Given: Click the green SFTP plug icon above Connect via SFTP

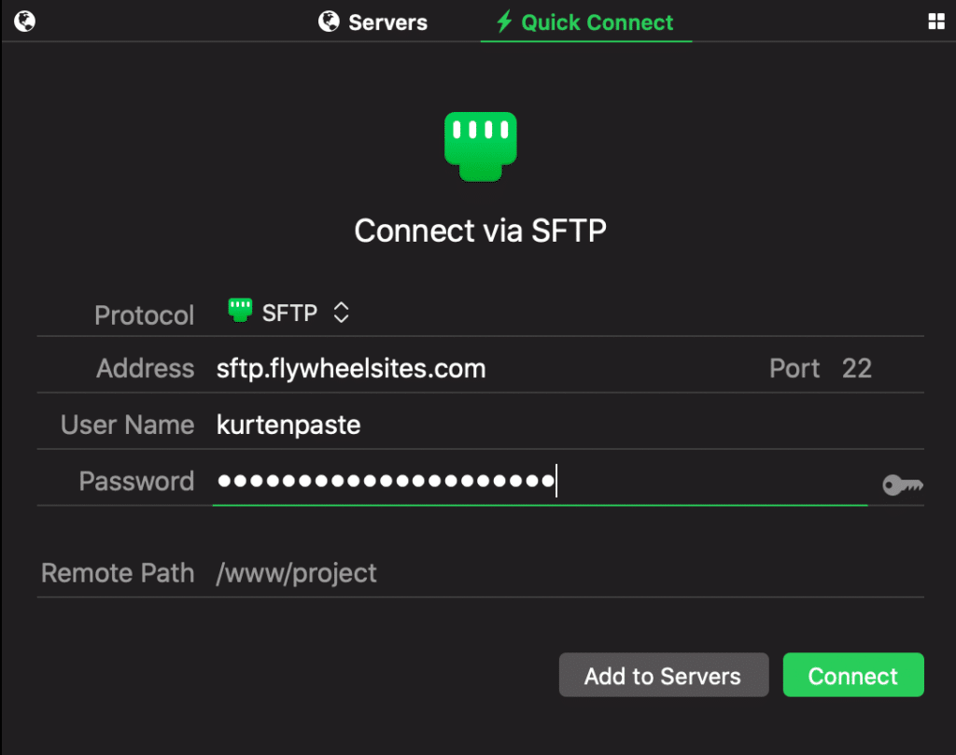Looking at the screenshot, I should [480, 145].
